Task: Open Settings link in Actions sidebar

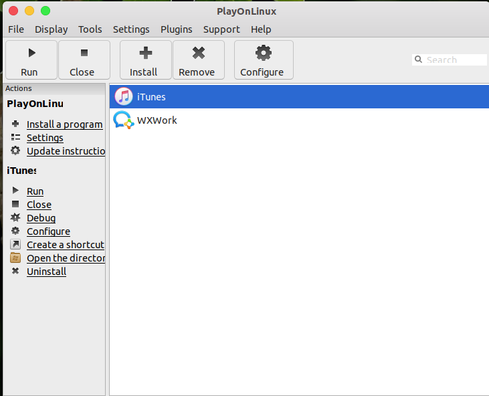Action: [x=45, y=138]
